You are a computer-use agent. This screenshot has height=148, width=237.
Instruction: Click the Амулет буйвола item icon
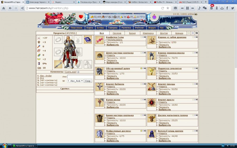[x=100, y=87]
